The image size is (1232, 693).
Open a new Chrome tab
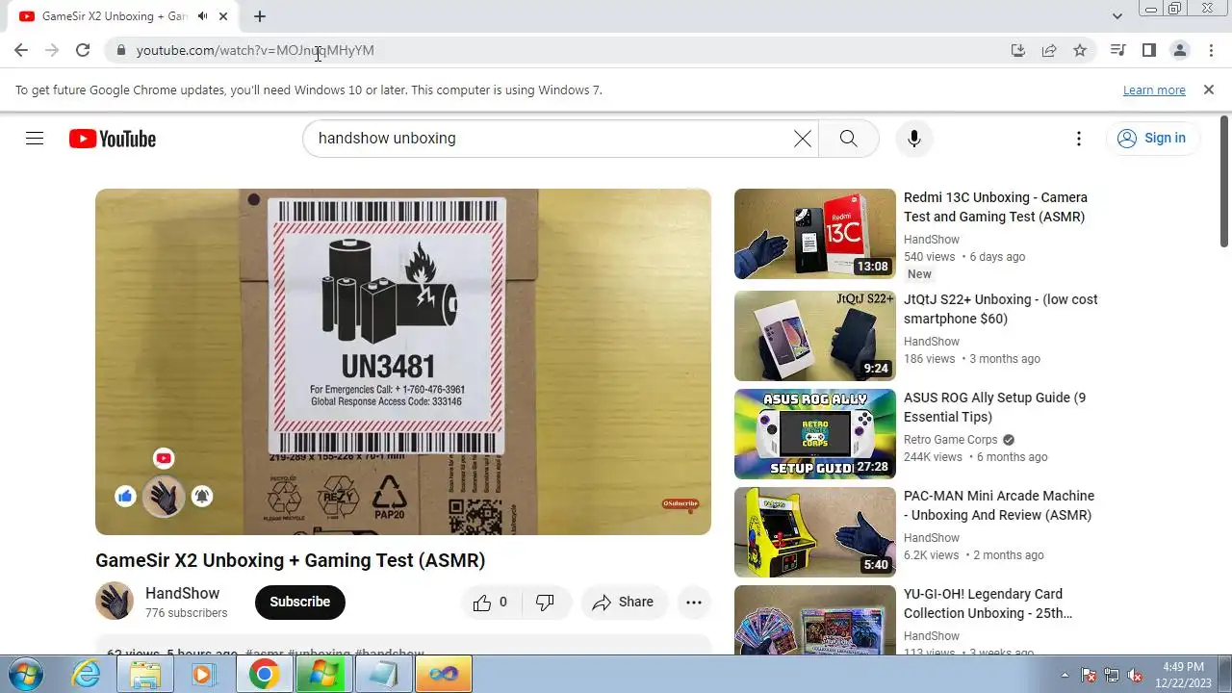(x=260, y=16)
